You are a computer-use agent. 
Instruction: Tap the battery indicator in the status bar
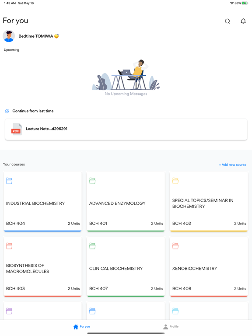[245, 3]
